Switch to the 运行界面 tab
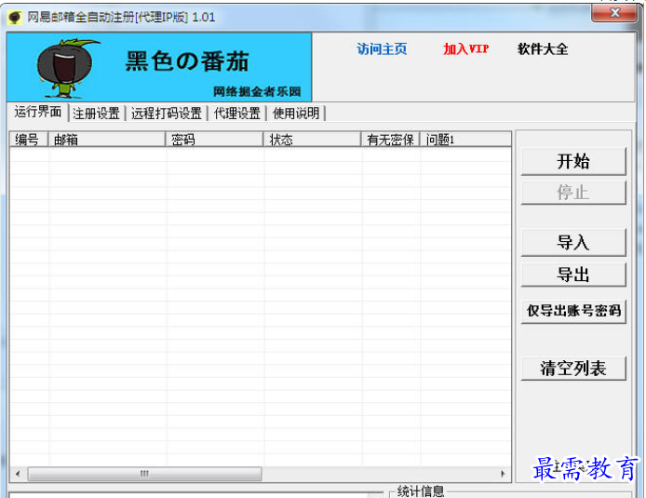646x498 pixels. [x=38, y=112]
